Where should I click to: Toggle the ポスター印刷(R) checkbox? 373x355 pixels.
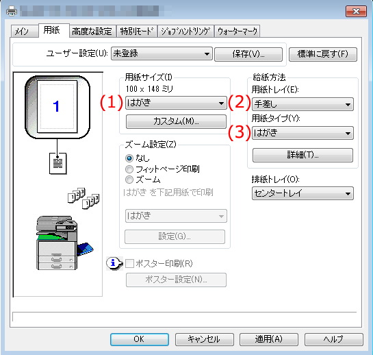(129, 264)
